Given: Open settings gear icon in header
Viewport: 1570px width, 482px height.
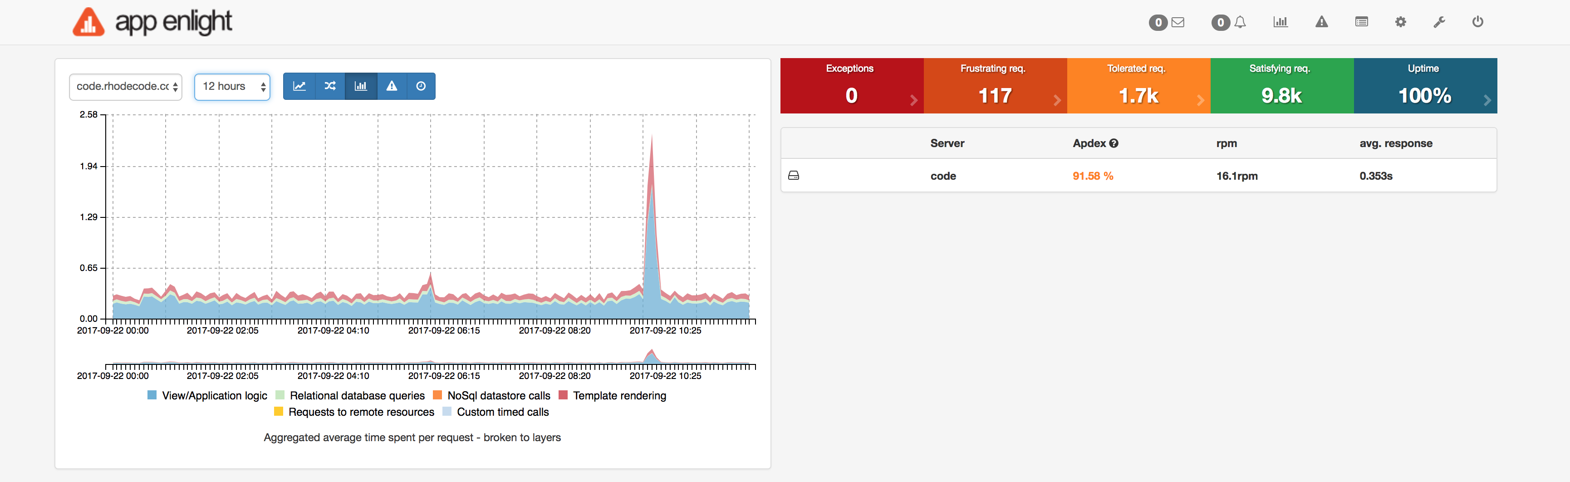Looking at the screenshot, I should coord(1401,22).
